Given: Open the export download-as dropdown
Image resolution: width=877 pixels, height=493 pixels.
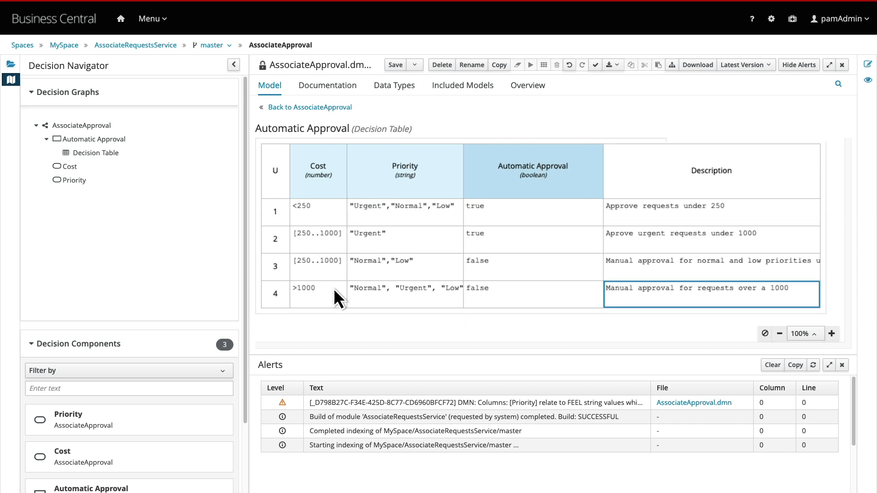Looking at the screenshot, I should point(613,65).
